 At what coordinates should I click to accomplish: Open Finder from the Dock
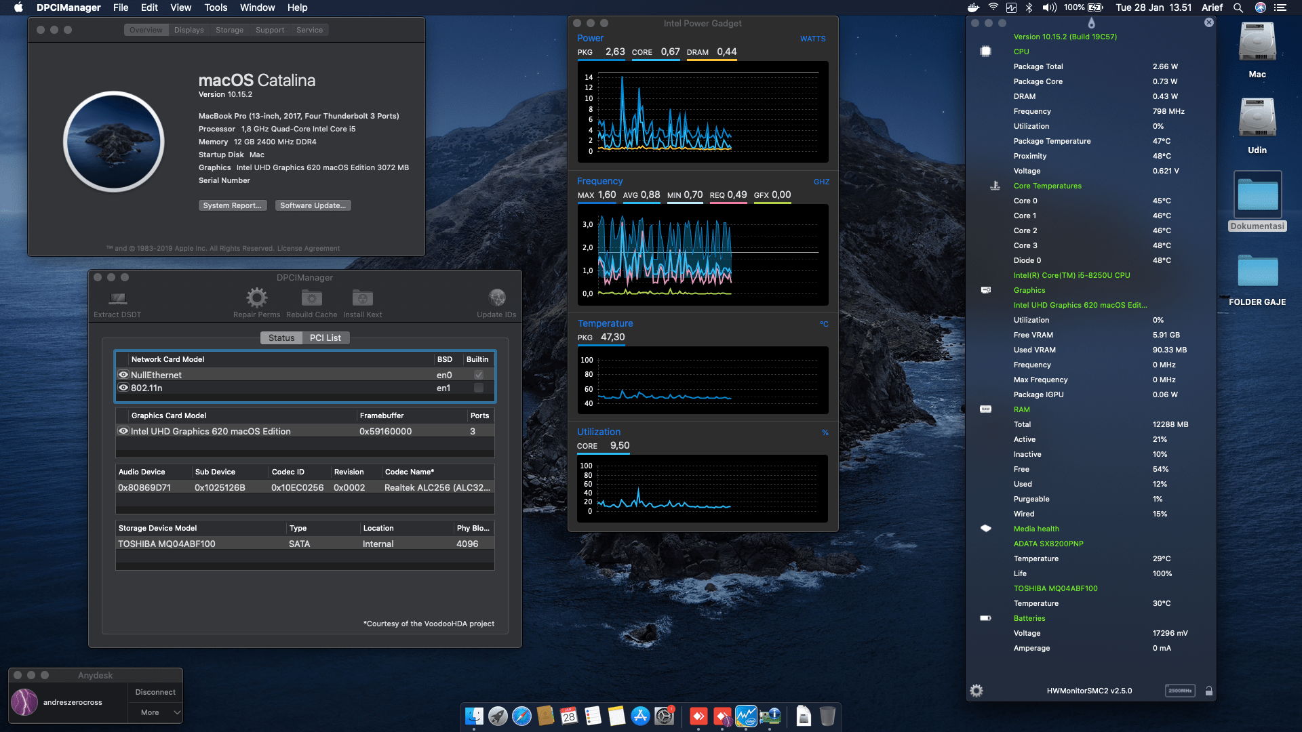click(474, 716)
